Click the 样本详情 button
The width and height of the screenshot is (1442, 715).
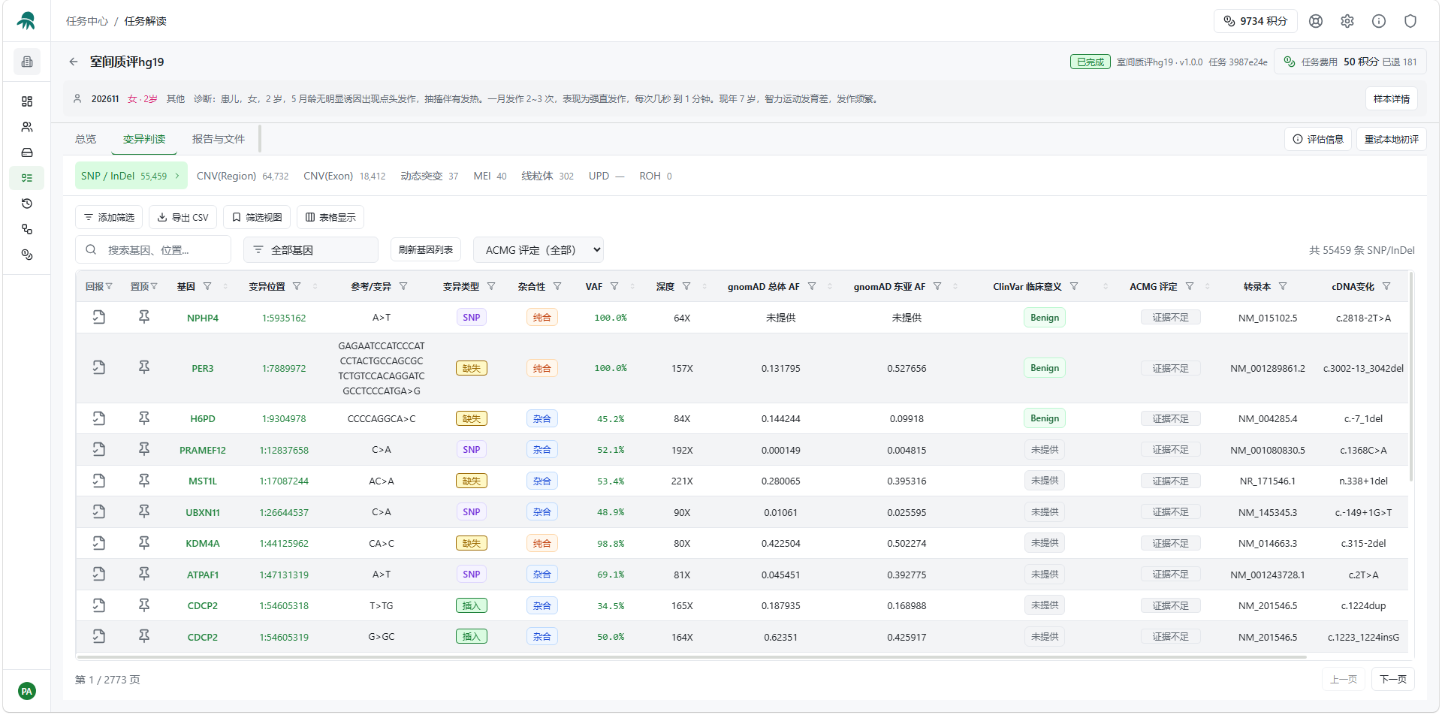point(1392,98)
